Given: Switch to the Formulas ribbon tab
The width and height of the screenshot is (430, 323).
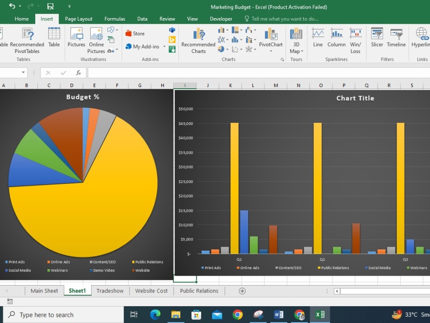Looking at the screenshot, I should 114,19.
